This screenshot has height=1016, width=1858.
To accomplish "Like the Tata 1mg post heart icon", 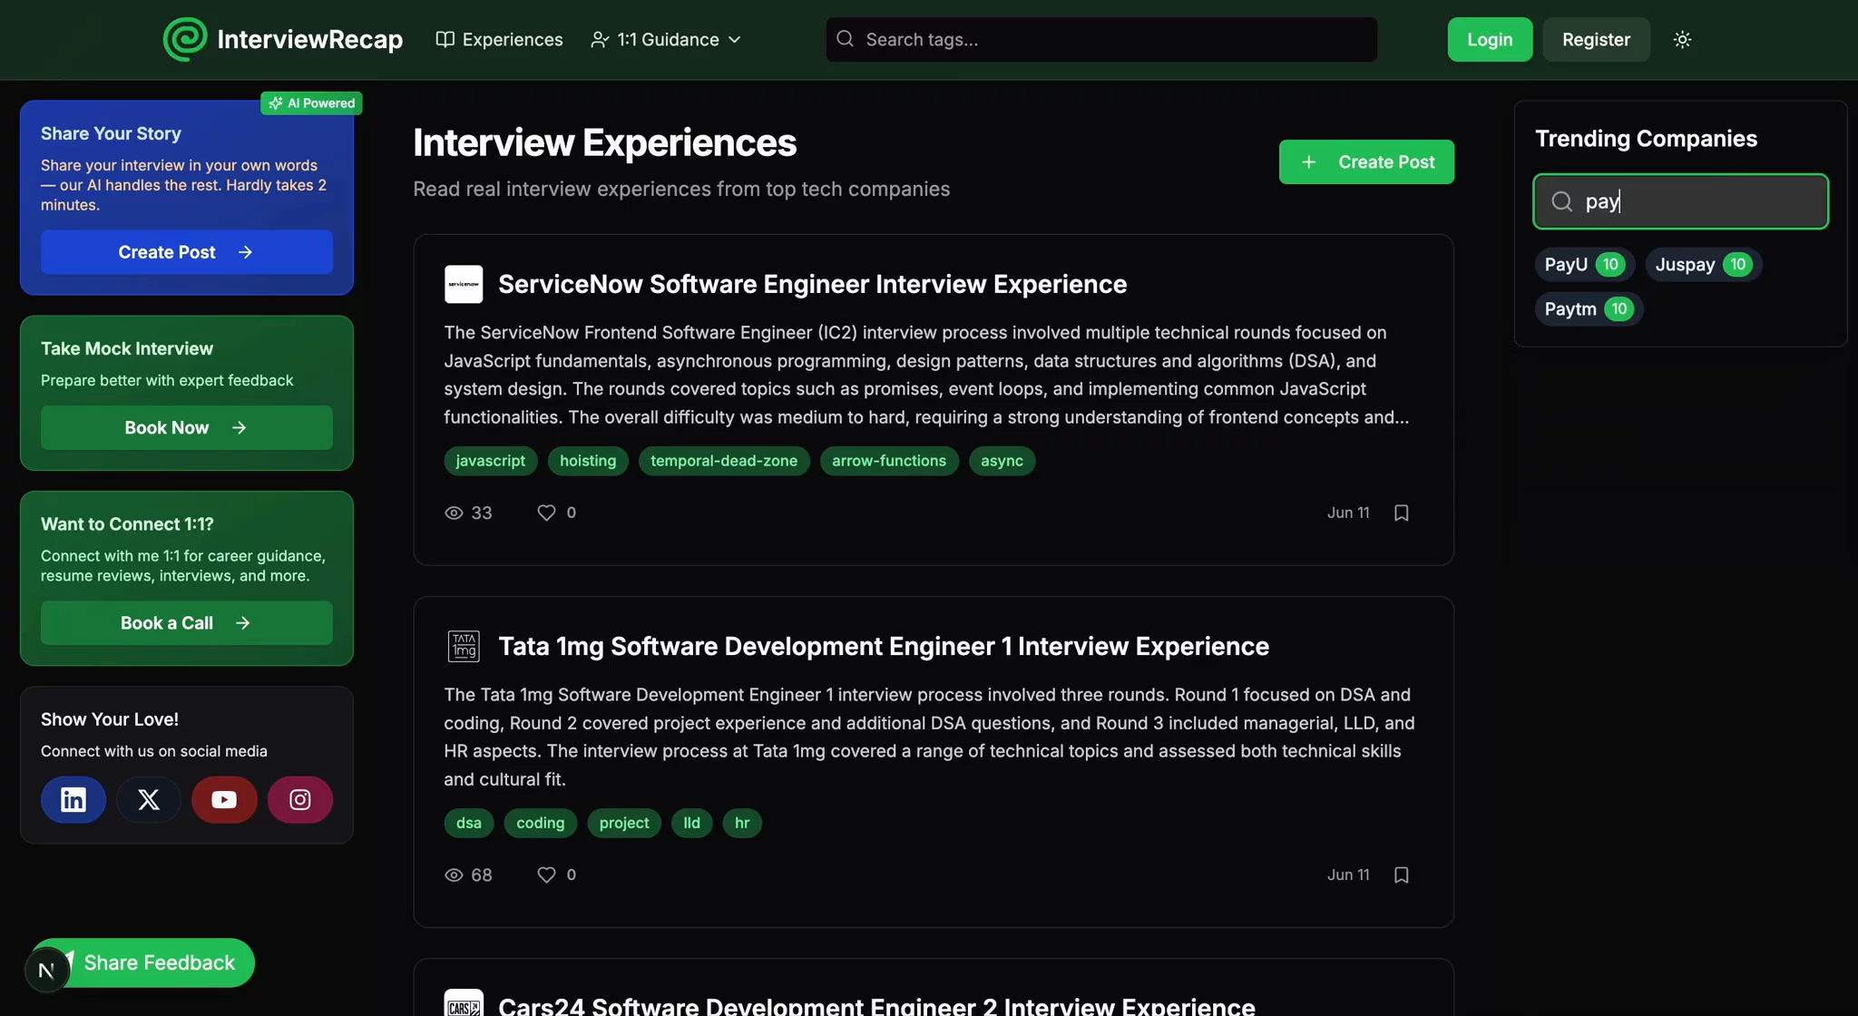I will [546, 874].
